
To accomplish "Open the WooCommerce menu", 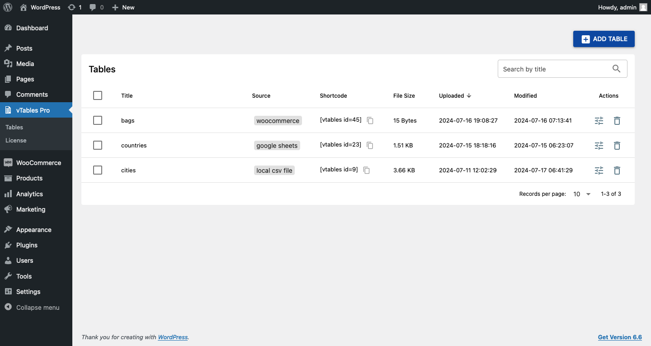I will pos(36,163).
